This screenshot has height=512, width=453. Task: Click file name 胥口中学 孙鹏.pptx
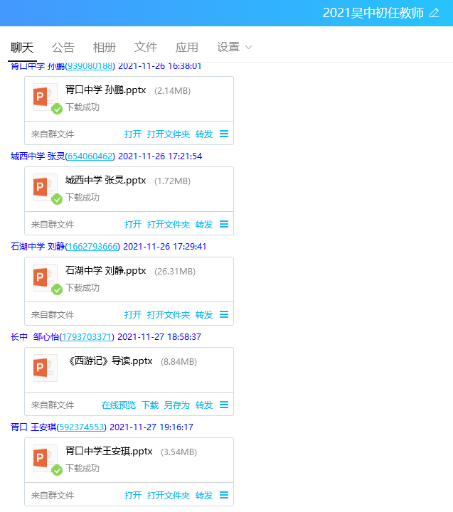pyautogui.click(x=105, y=90)
